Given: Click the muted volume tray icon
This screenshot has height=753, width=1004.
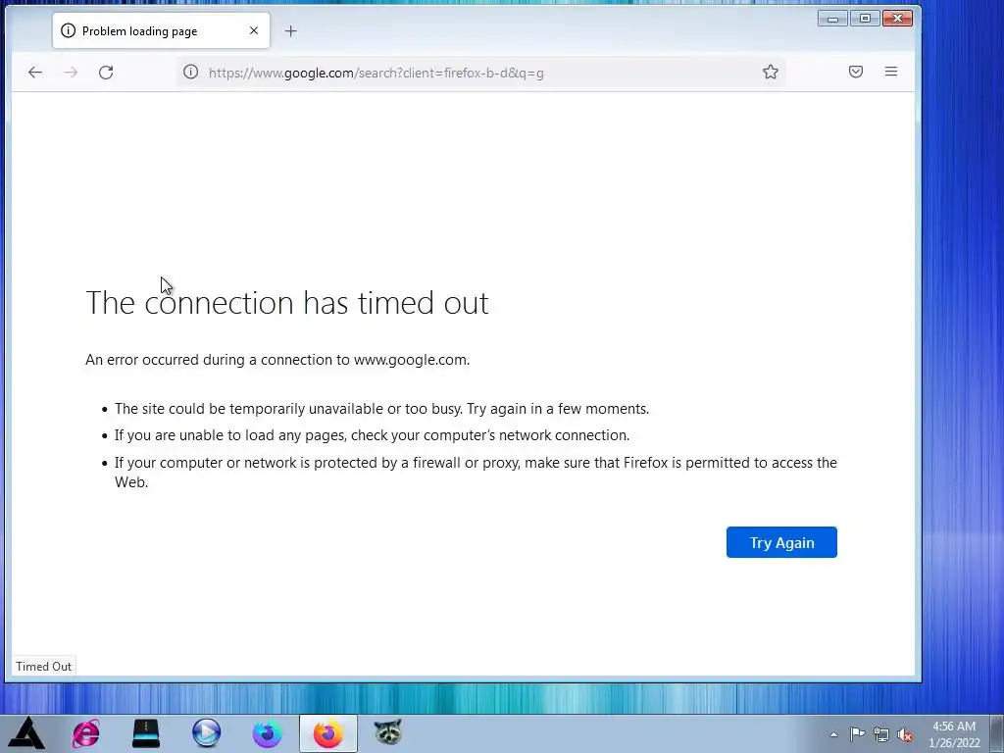Looking at the screenshot, I should click(x=905, y=735).
